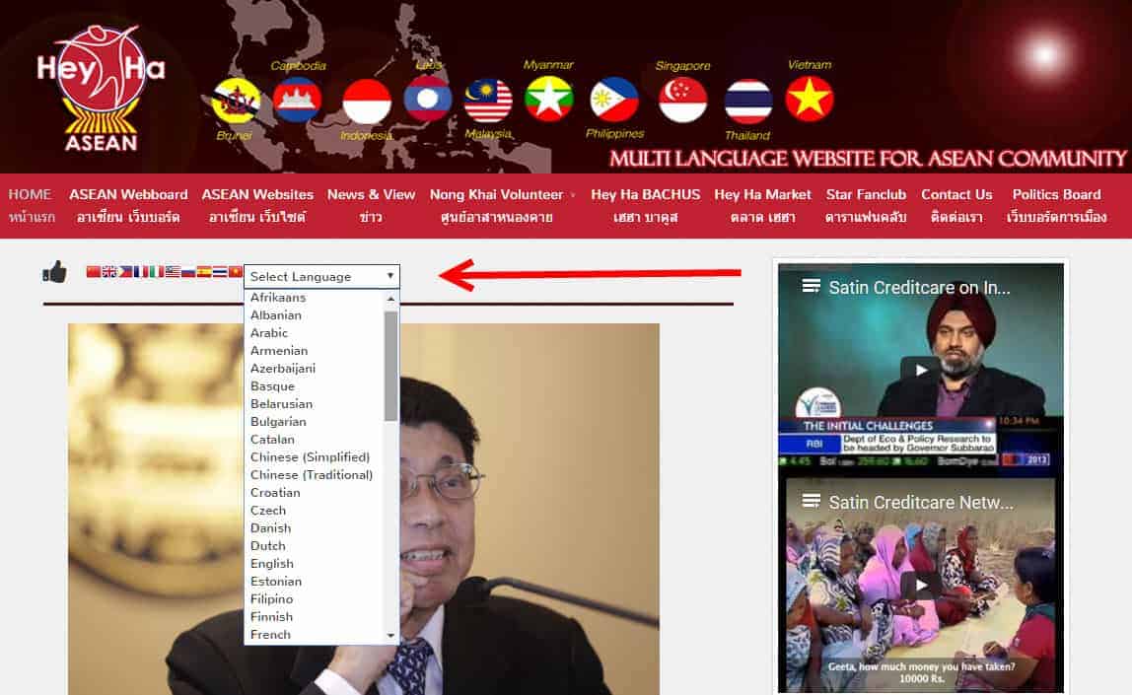Open the Politics Board menu item
The image size is (1132, 695).
click(1056, 205)
